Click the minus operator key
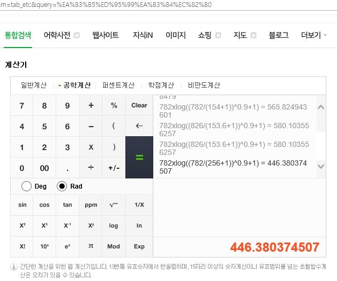Image resolution: width=337 pixels, height=281 pixels. pos(91,126)
